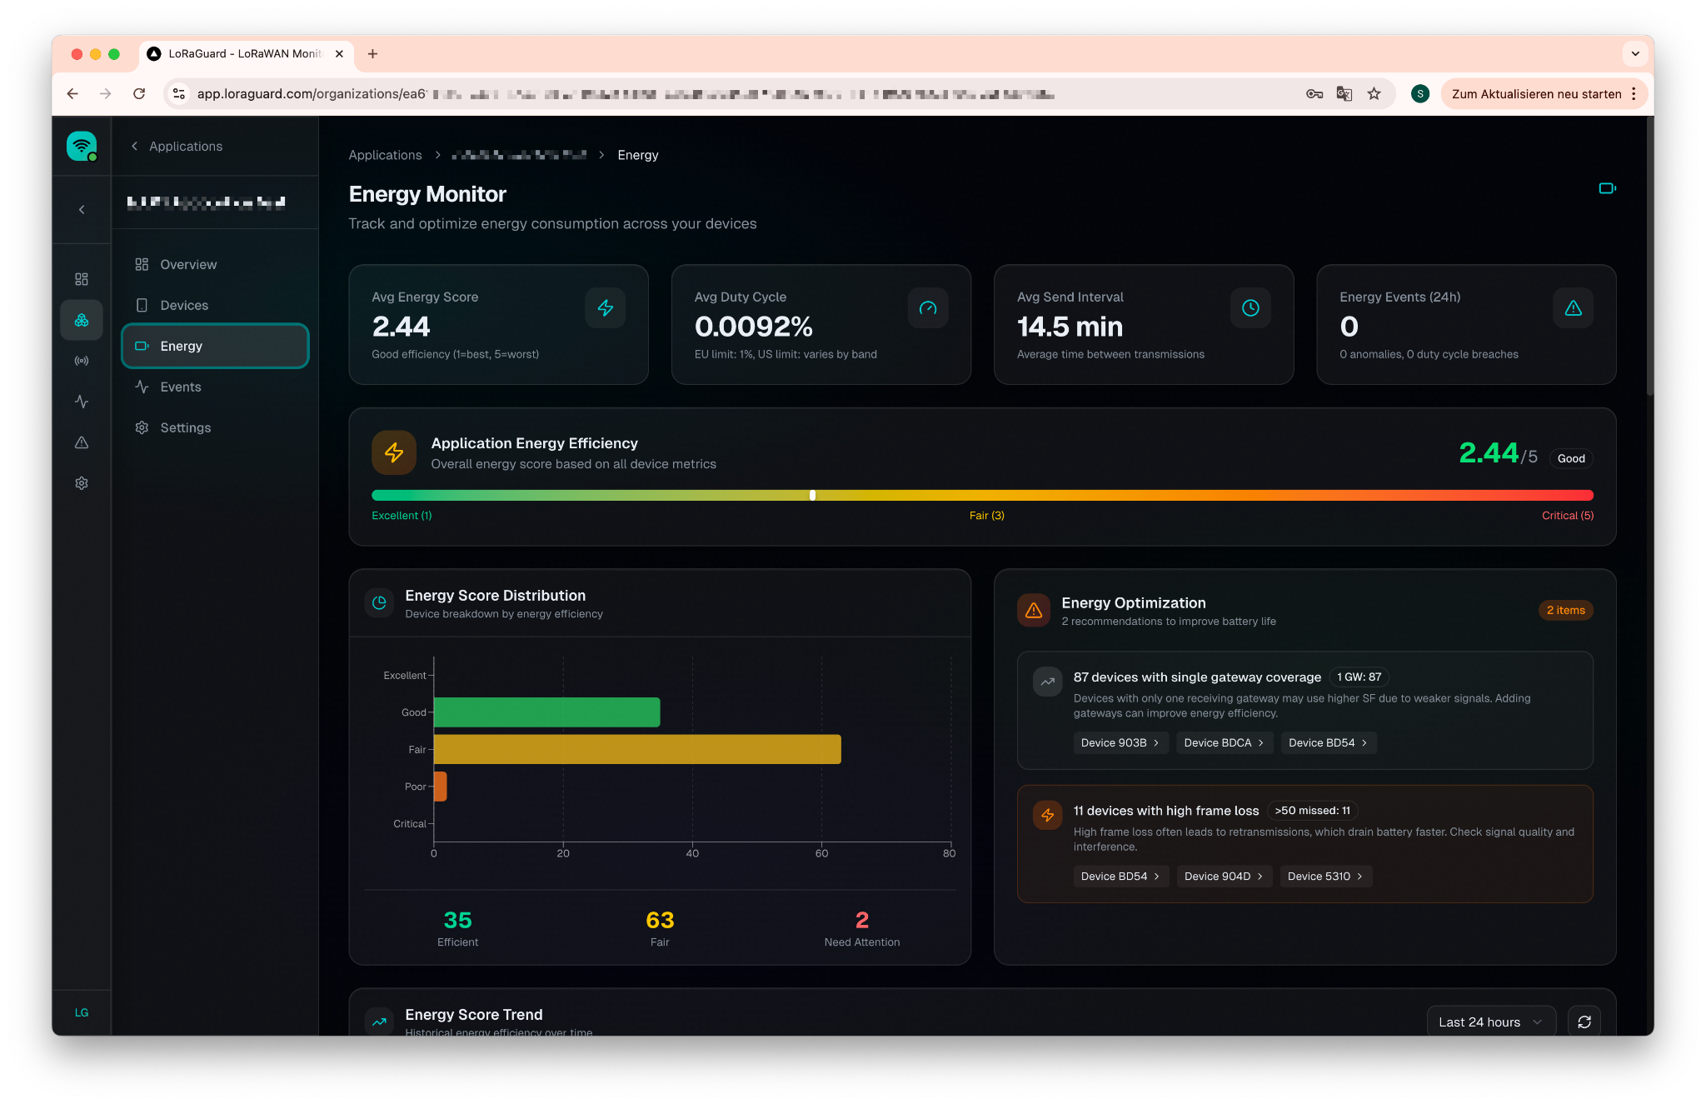This screenshot has height=1104, width=1706.
Task: Open the gear settings icon in left rail
Action: [81, 483]
